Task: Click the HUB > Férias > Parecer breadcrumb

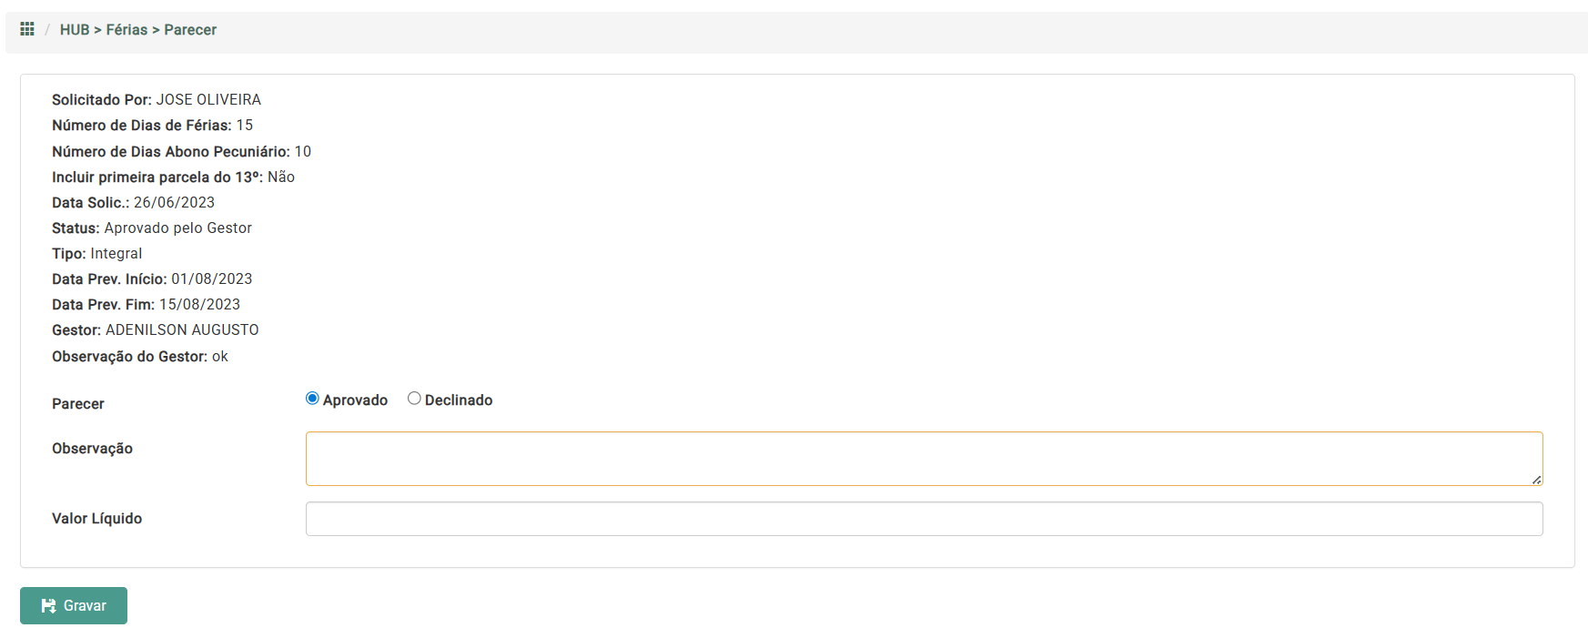Action: click(138, 30)
